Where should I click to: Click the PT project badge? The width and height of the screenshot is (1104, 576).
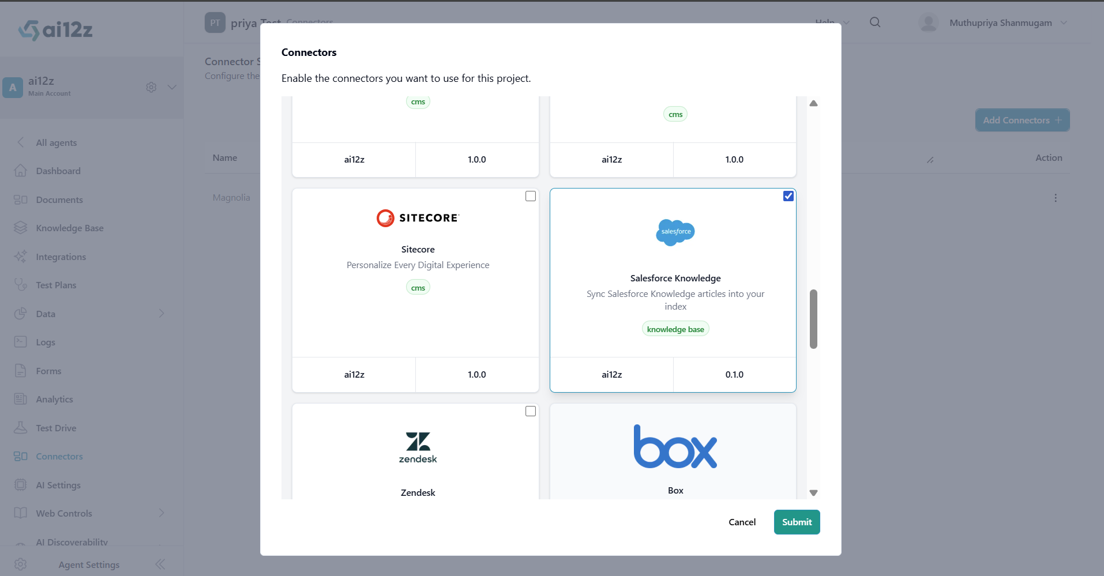pyautogui.click(x=215, y=22)
